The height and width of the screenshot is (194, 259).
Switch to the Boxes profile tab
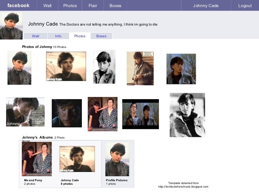101,36
